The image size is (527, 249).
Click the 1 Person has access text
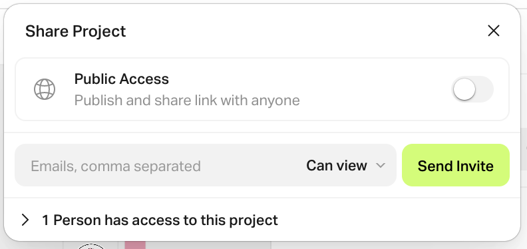tap(160, 220)
